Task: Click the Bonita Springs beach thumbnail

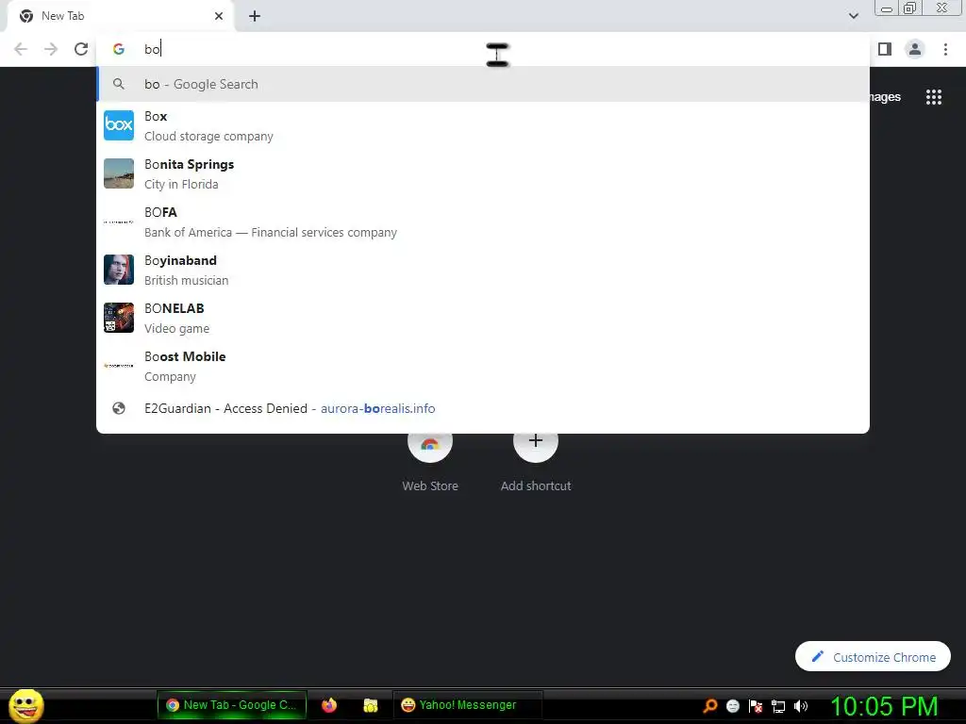Action: [x=119, y=173]
